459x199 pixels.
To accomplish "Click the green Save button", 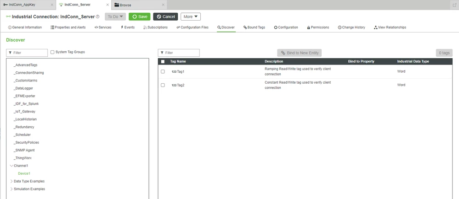I will 140,16.
